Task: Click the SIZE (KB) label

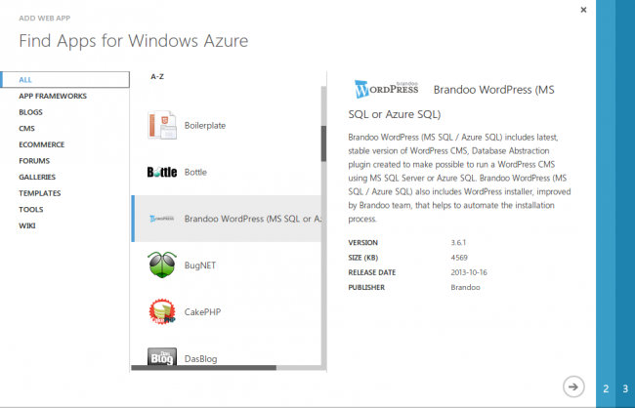Action: click(x=362, y=258)
